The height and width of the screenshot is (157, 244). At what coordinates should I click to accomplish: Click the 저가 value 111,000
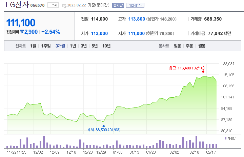137,33
